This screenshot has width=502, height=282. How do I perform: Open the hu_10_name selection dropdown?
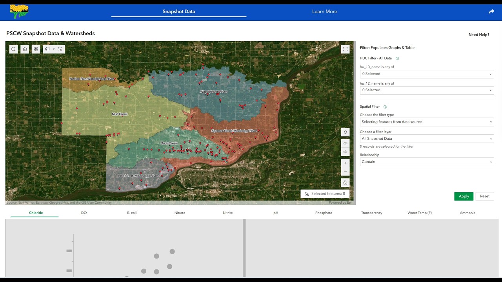[427, 74]
